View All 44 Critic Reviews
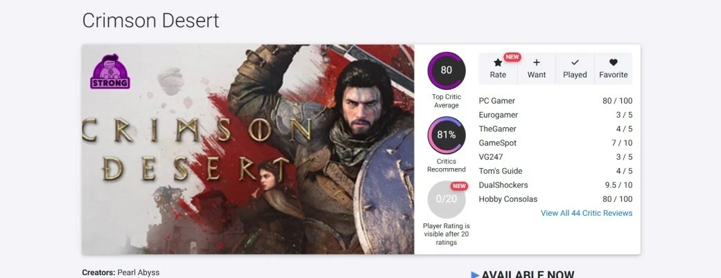 tap(587, 213)
